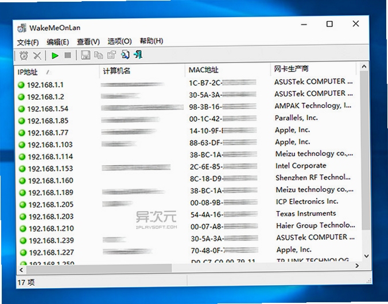Click the horizontal scrollbar thumb
Image resolution: width=388 pixels, height=304 pixels.
pos(99,268)
